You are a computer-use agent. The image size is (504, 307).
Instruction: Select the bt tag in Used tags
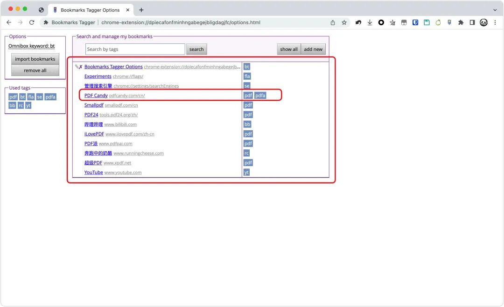(x=22, y=97)
